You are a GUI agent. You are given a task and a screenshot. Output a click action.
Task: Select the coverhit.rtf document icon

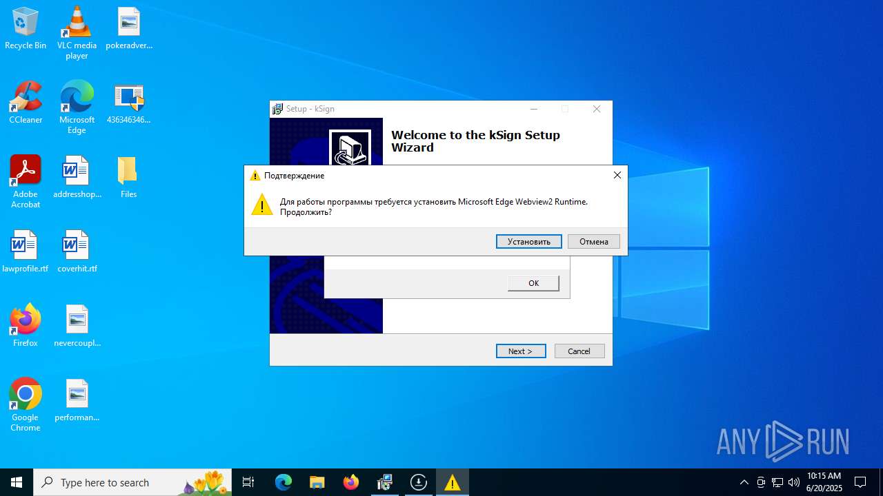(x=77, y=252)
